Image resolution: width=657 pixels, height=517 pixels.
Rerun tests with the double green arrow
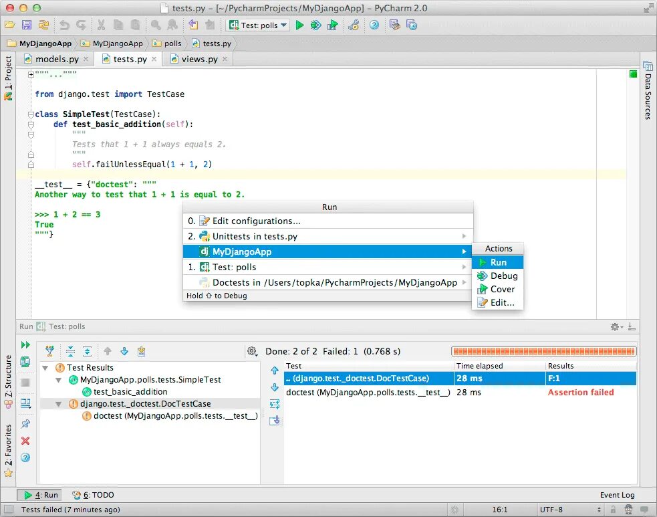coord(25,344)
